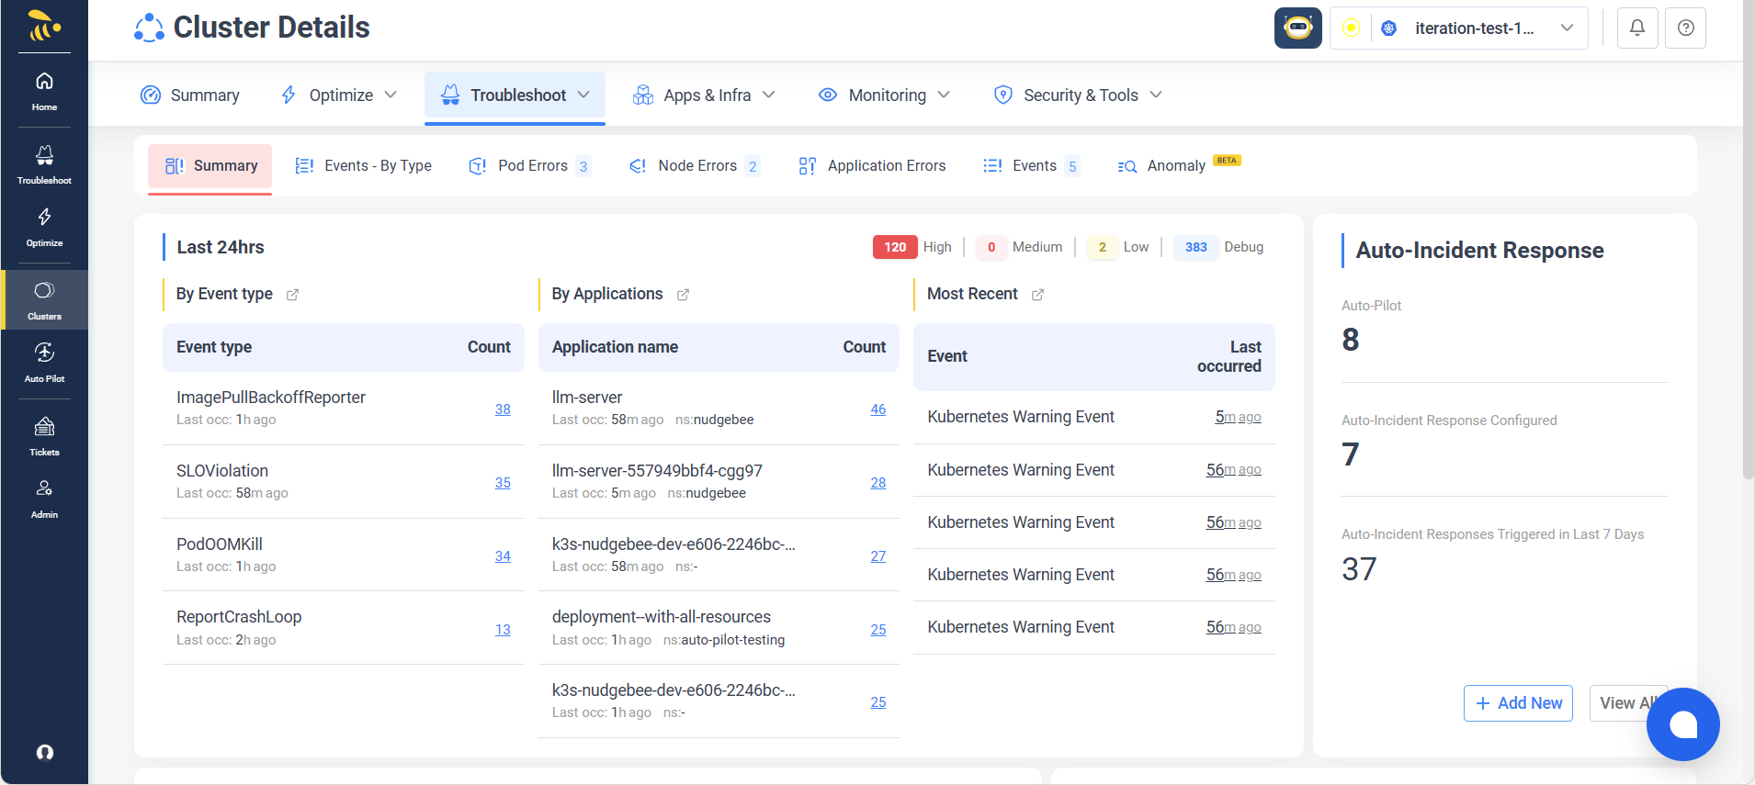Open the notifications bell icon
The image size is (1755, 785).
(1636, 28)
